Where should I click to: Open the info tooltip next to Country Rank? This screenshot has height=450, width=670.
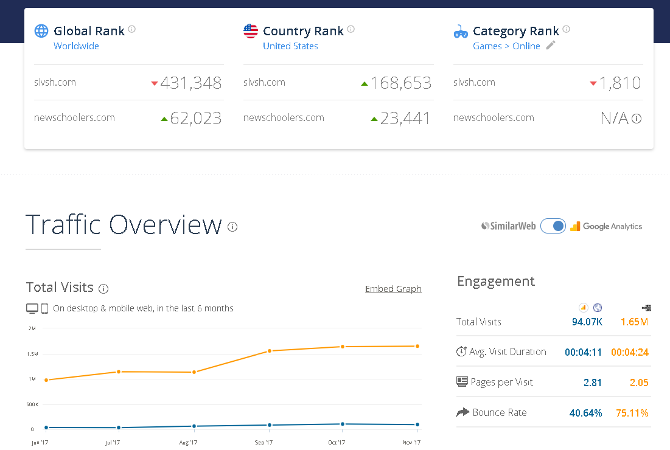point(351,29)
